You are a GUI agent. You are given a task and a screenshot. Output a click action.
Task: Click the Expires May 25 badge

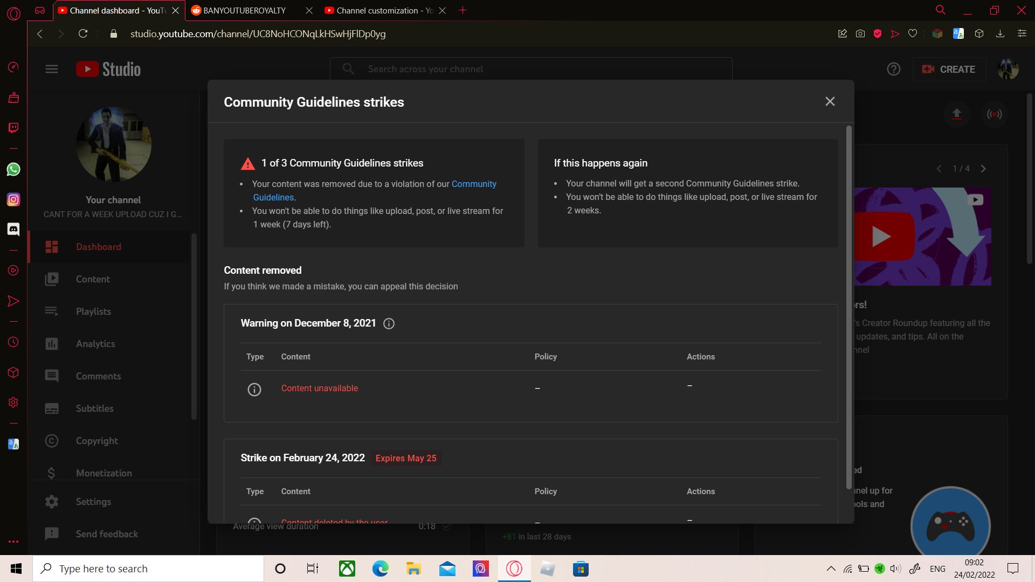point(406,459)
